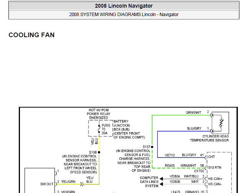Select the 'RE405' circuit label
The height and width of the screenshot is (193, 244).
170,166
